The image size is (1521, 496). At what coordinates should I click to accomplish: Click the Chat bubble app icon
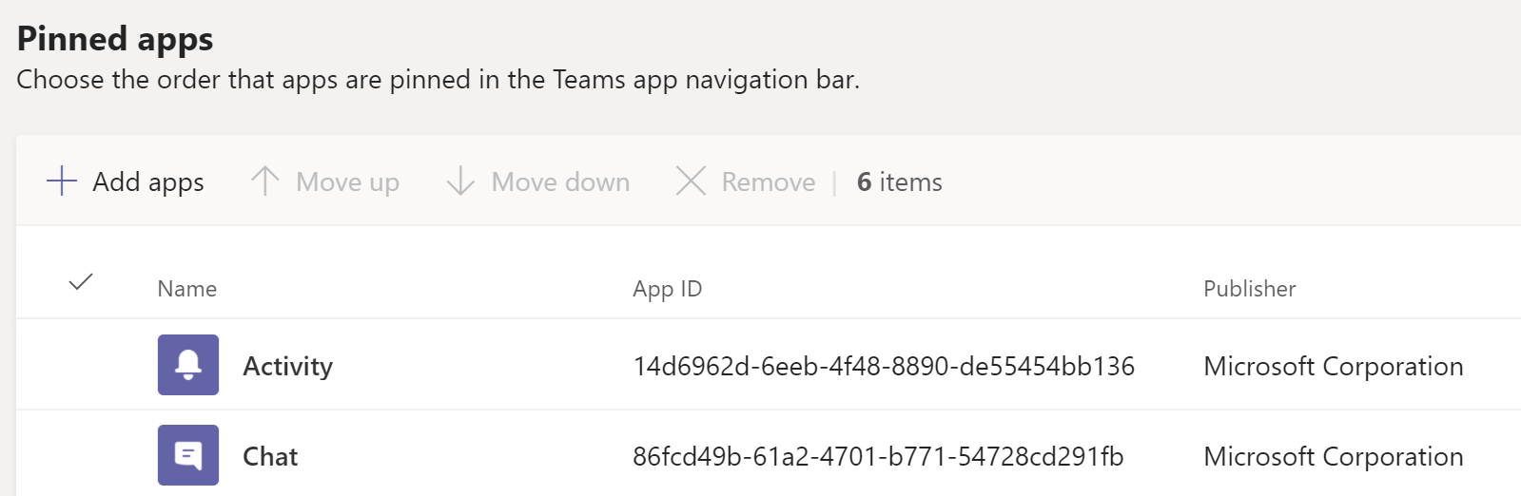188,455
